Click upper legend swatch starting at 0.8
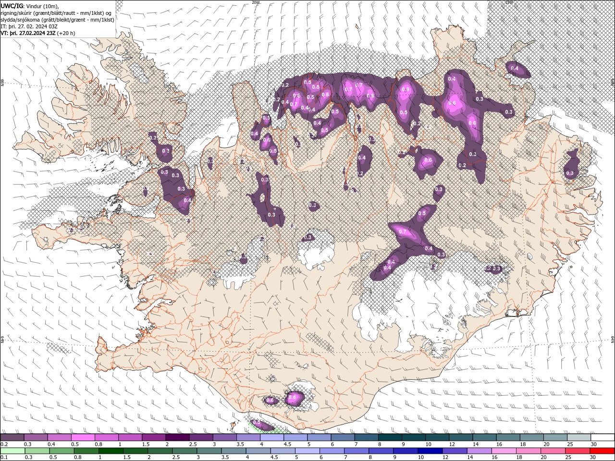 coord(107,437)
